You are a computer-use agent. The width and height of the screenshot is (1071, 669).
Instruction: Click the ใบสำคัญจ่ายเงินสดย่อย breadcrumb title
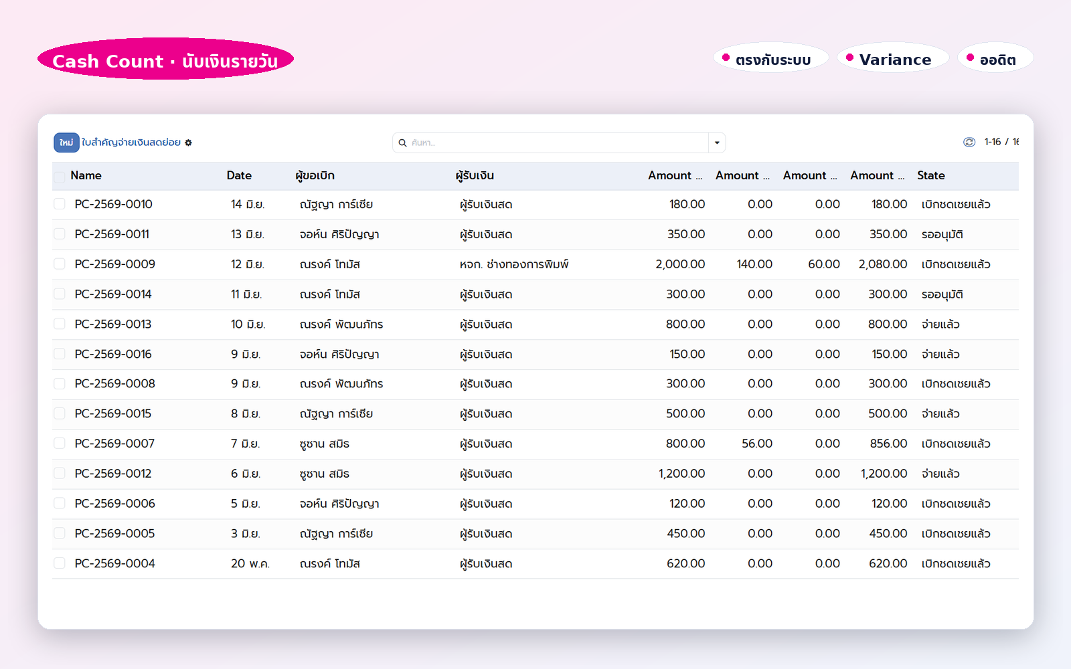[131, 142]
